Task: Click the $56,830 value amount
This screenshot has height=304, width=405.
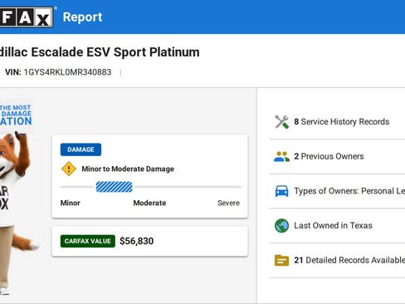Action: click(137, 241)
